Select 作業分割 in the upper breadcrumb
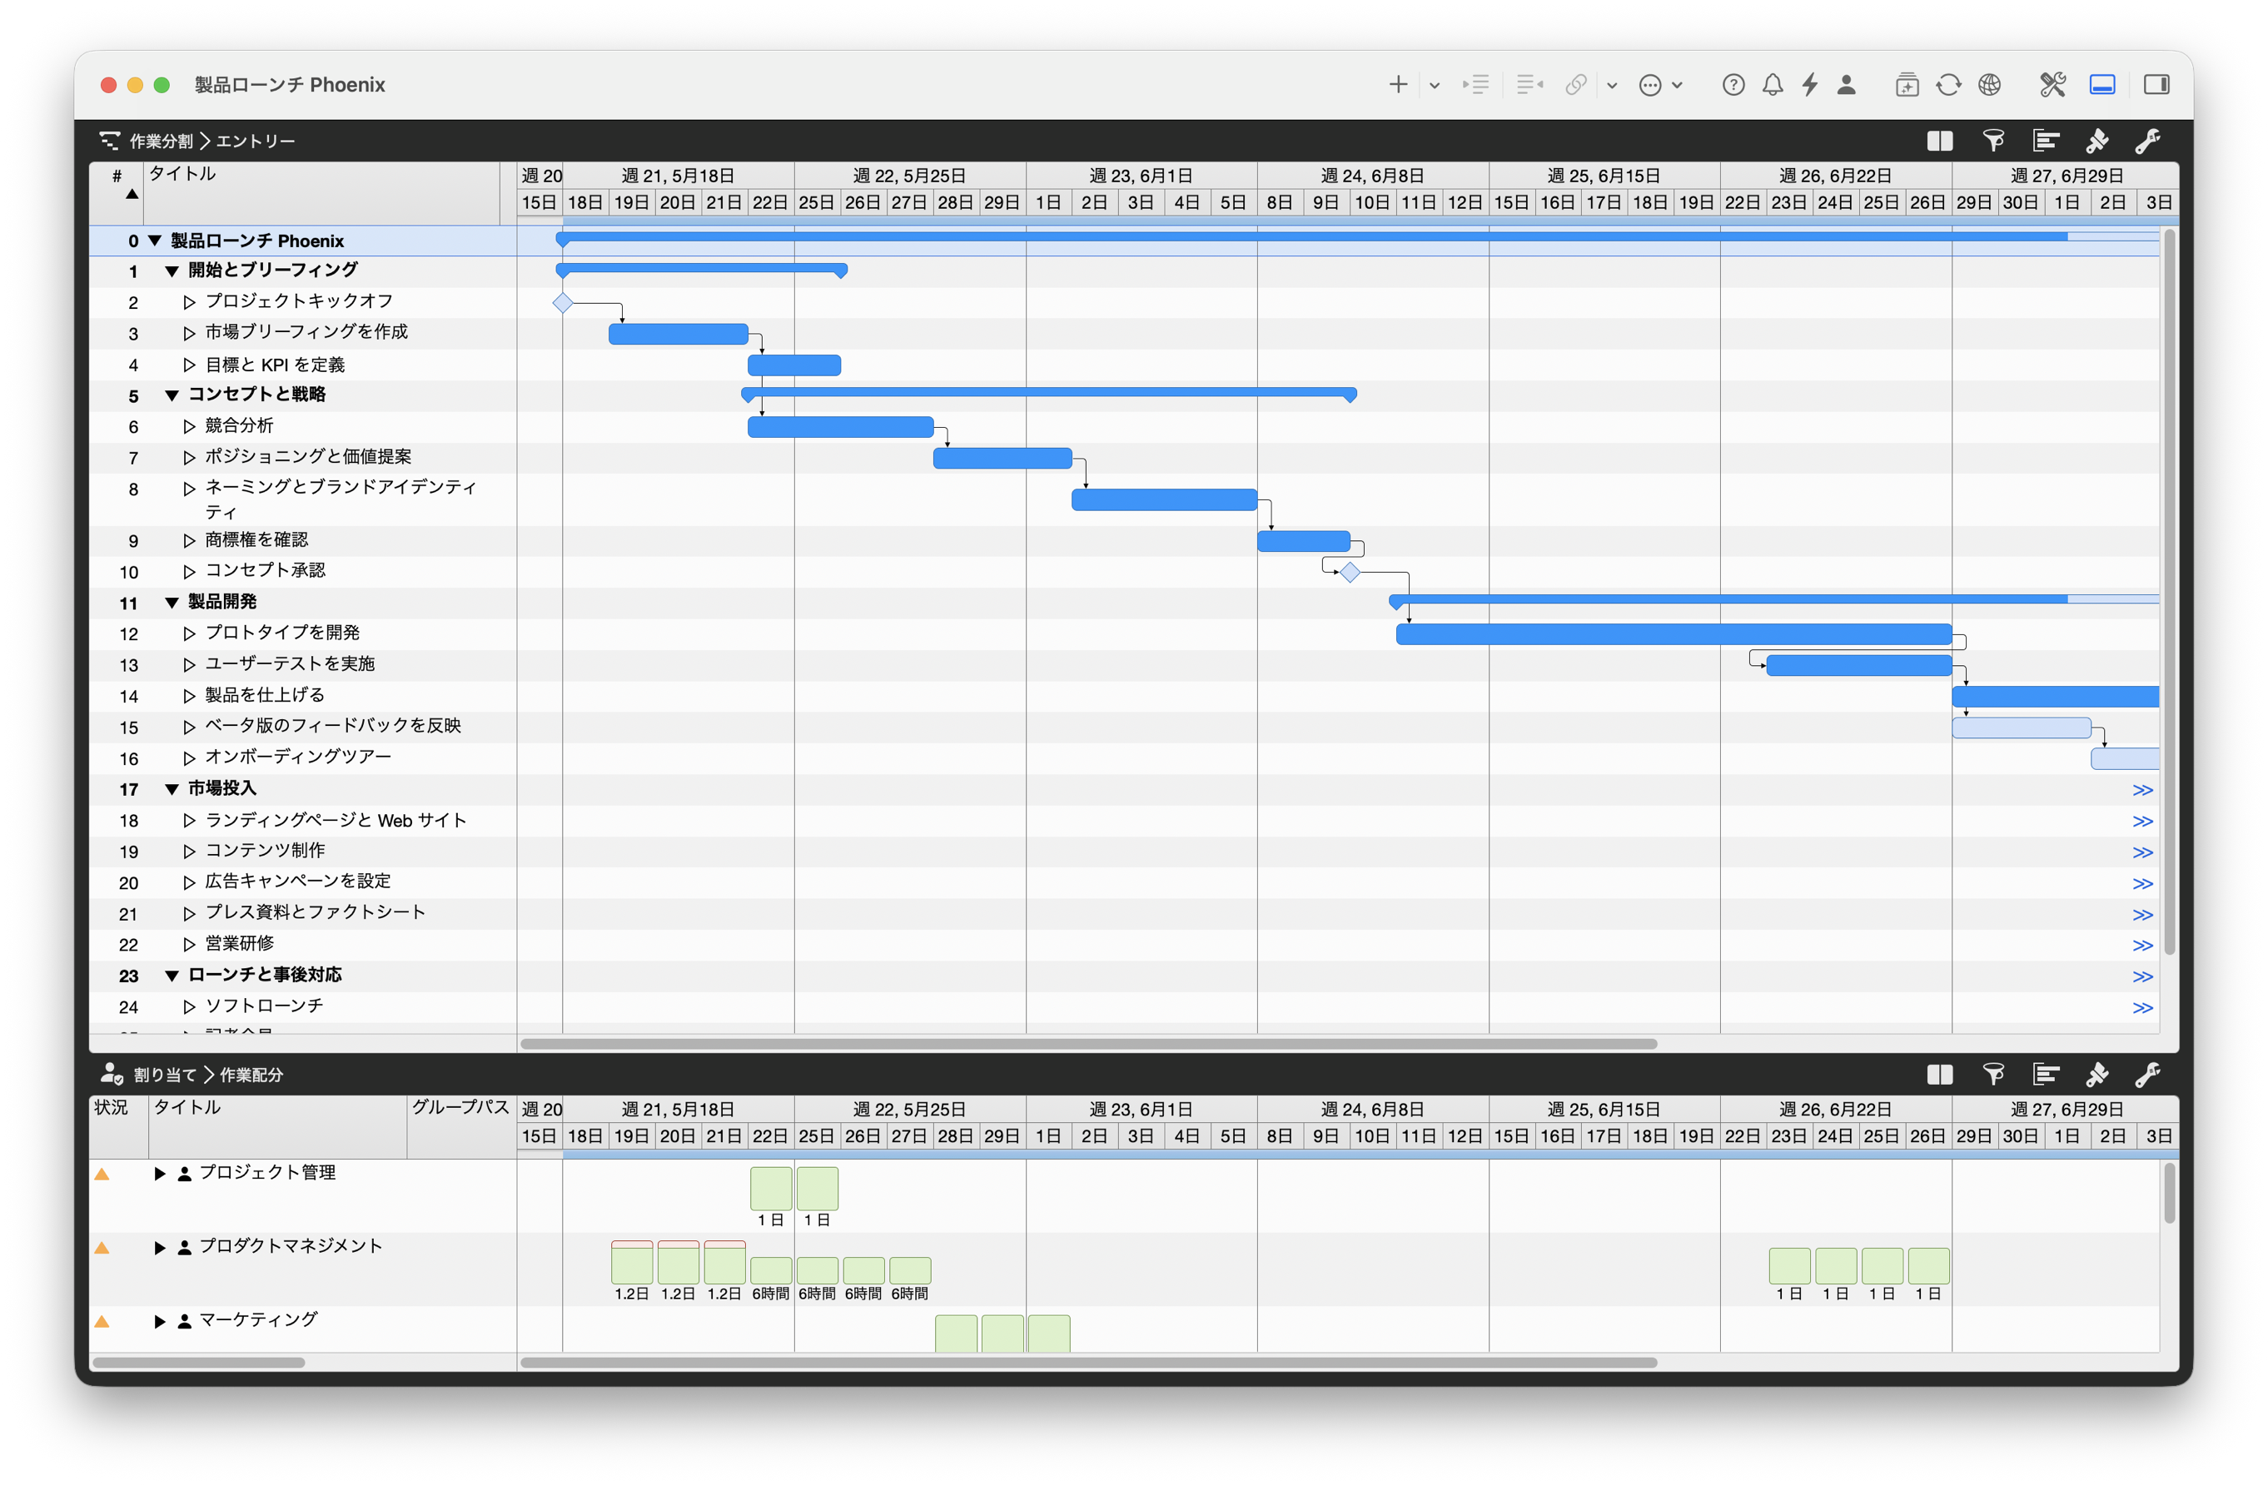This screenshot has height=1485, width=2268. (x=161, y=141)
